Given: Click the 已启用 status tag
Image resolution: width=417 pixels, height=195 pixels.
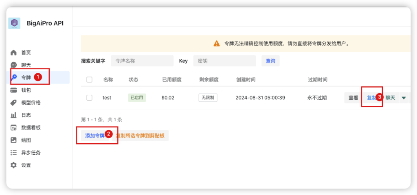Looking at the screenshot, I should 137,98.
